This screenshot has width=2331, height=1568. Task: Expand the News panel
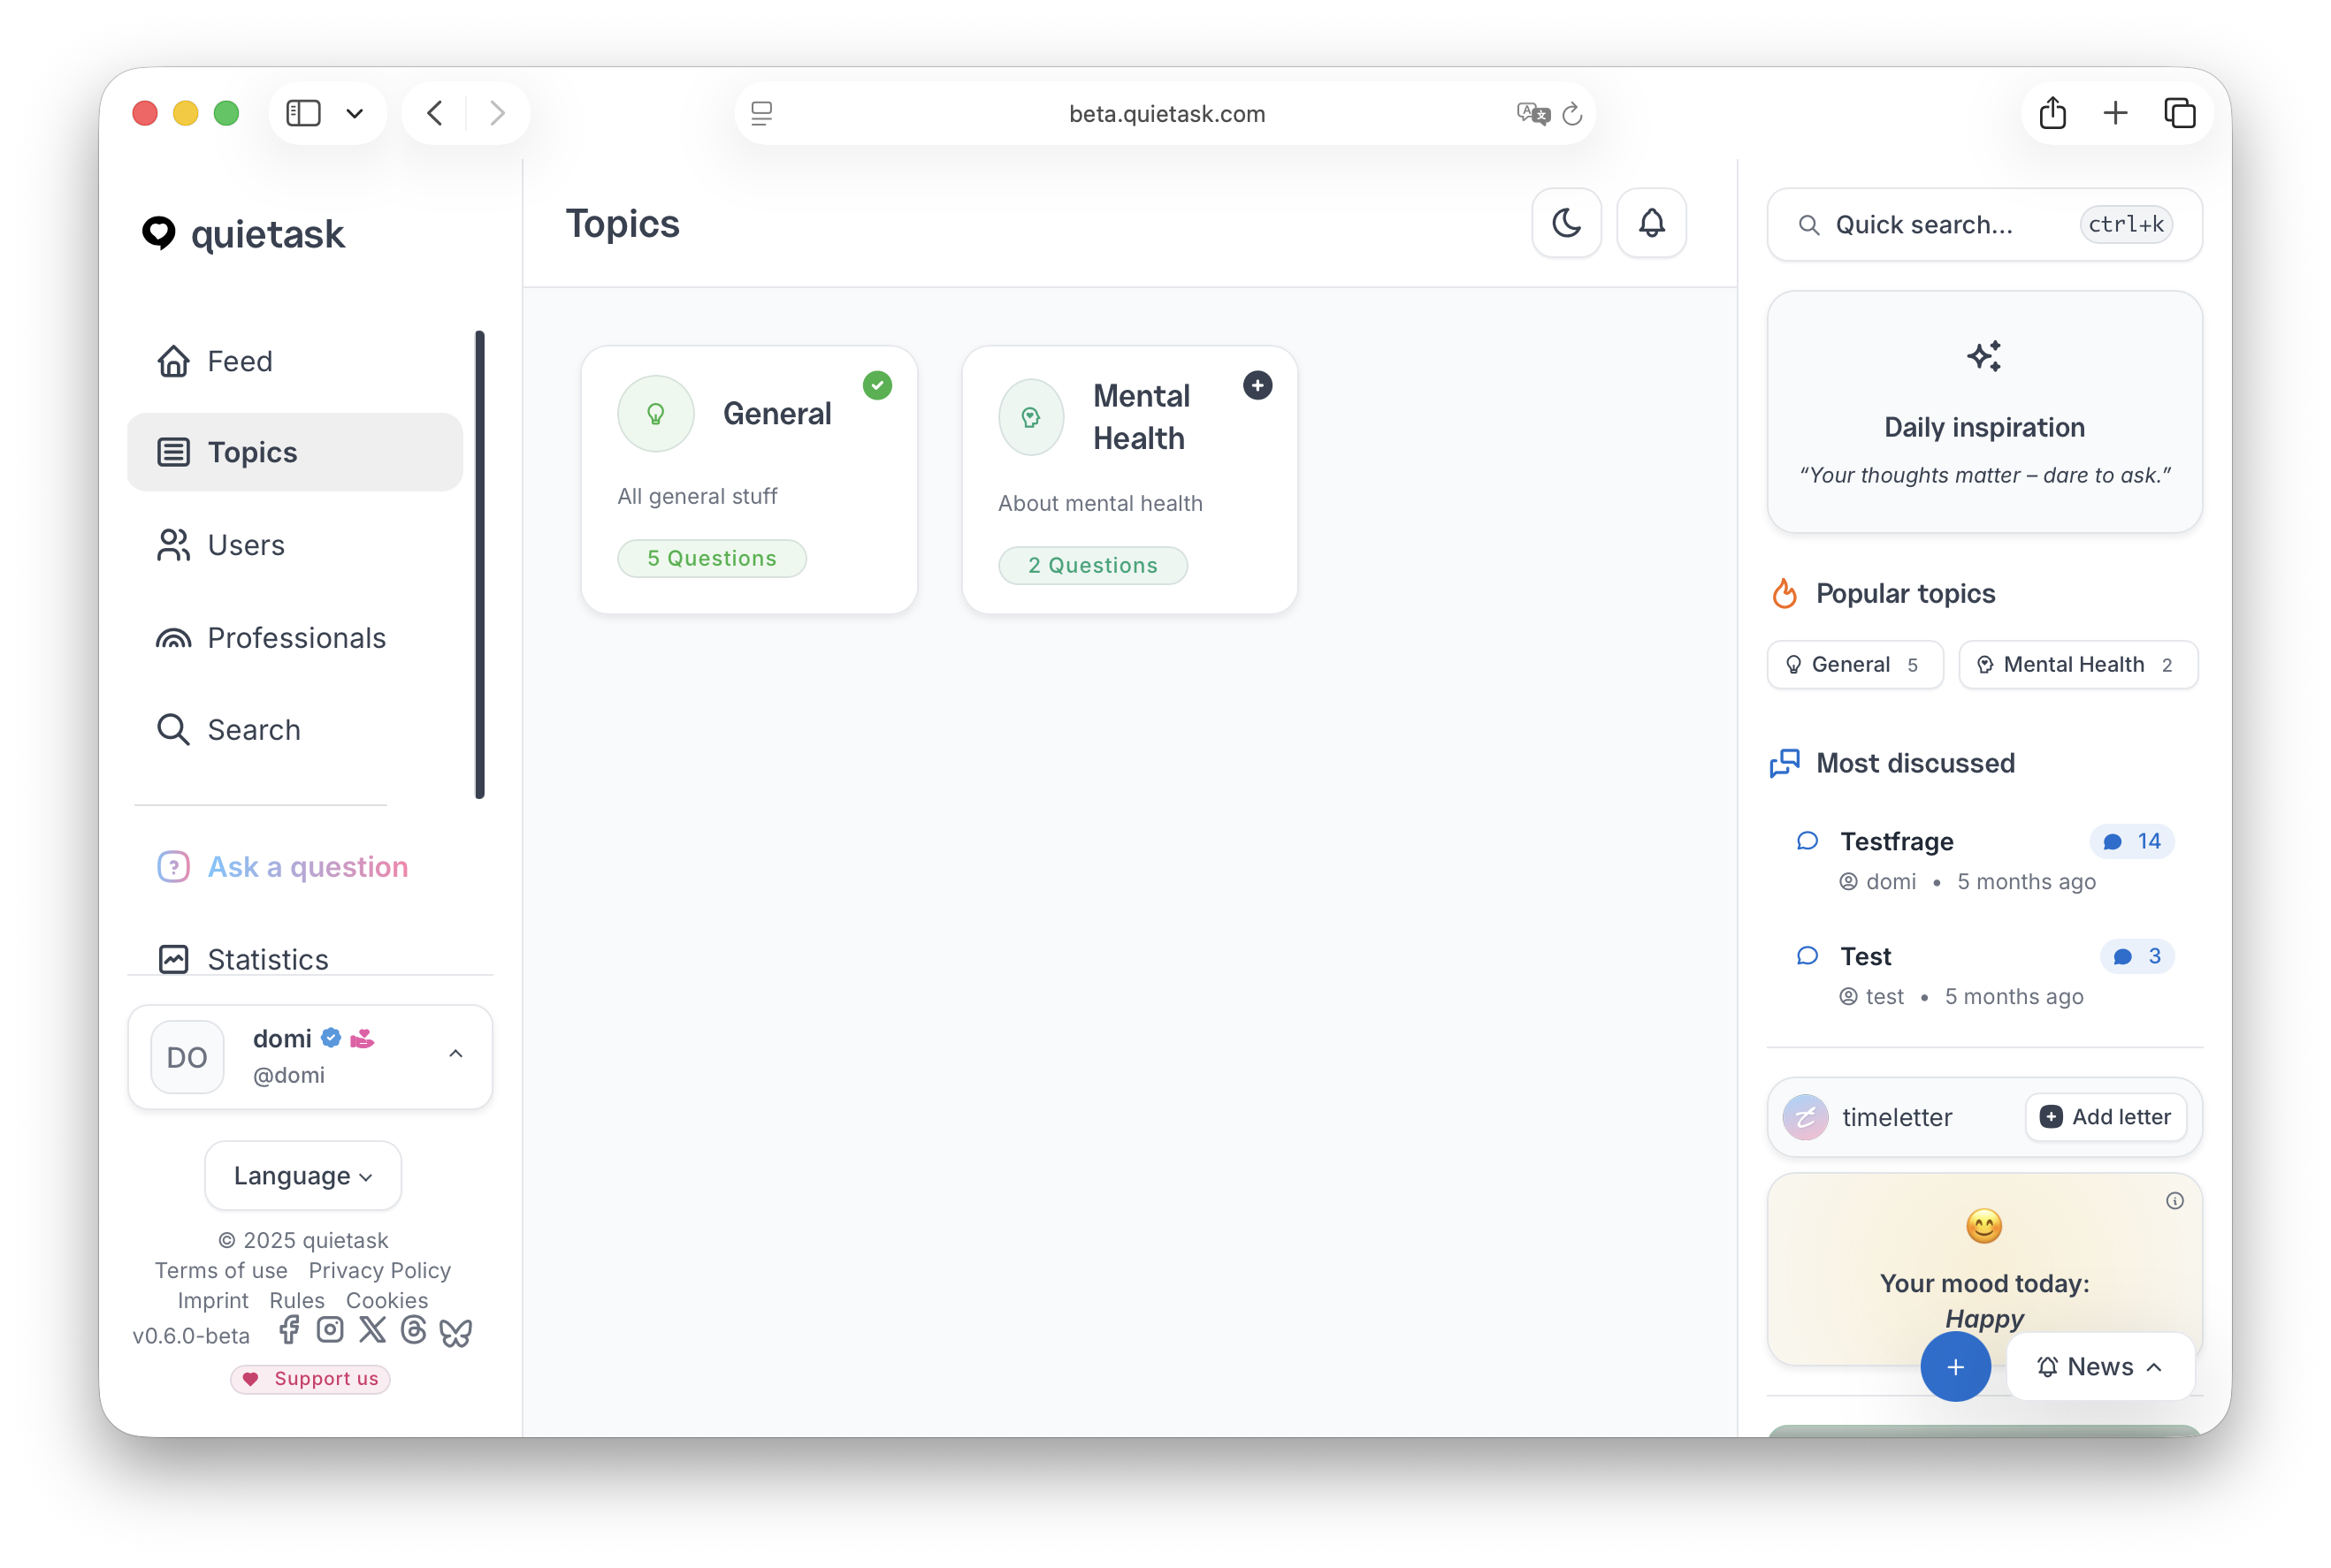2100,1367
